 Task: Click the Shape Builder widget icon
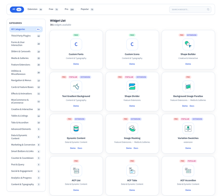(188, 45)
